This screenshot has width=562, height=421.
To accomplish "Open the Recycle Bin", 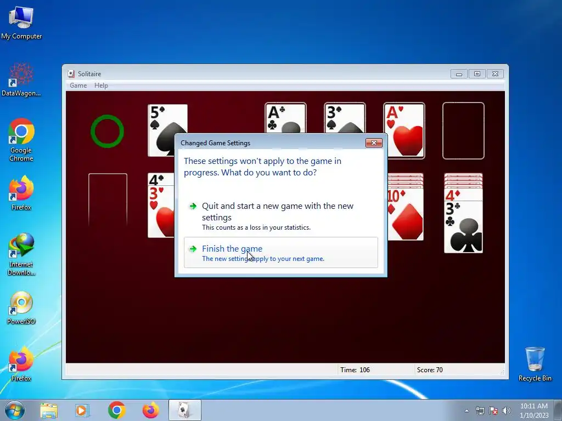I will (535, 364).
